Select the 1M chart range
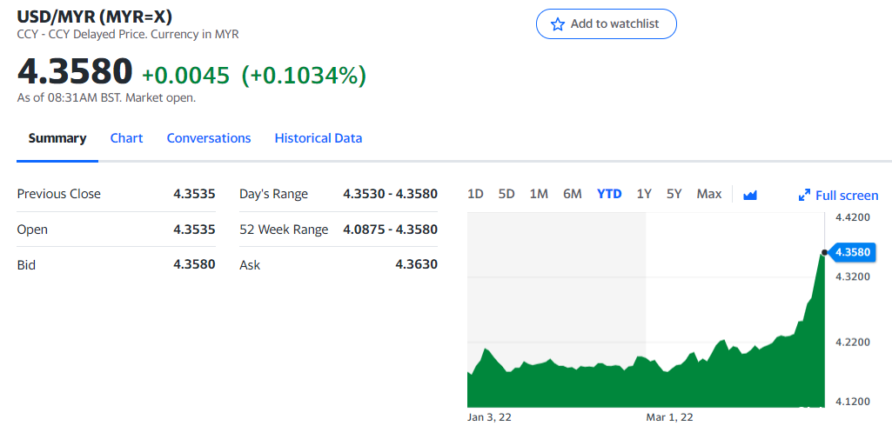This screenshot has width=892, height=426. coord(539,194)
